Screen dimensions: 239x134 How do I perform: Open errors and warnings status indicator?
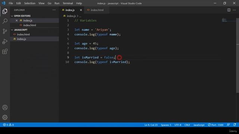click(8, 125)
